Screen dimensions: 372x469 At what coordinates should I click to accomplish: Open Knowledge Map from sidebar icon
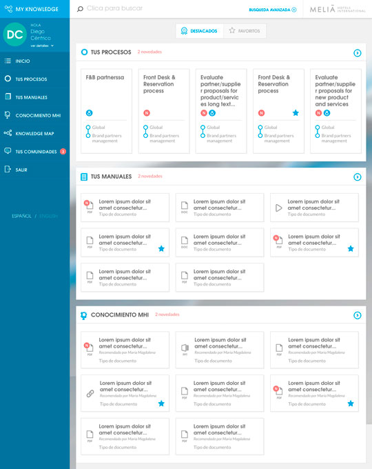tap(8, 133)
